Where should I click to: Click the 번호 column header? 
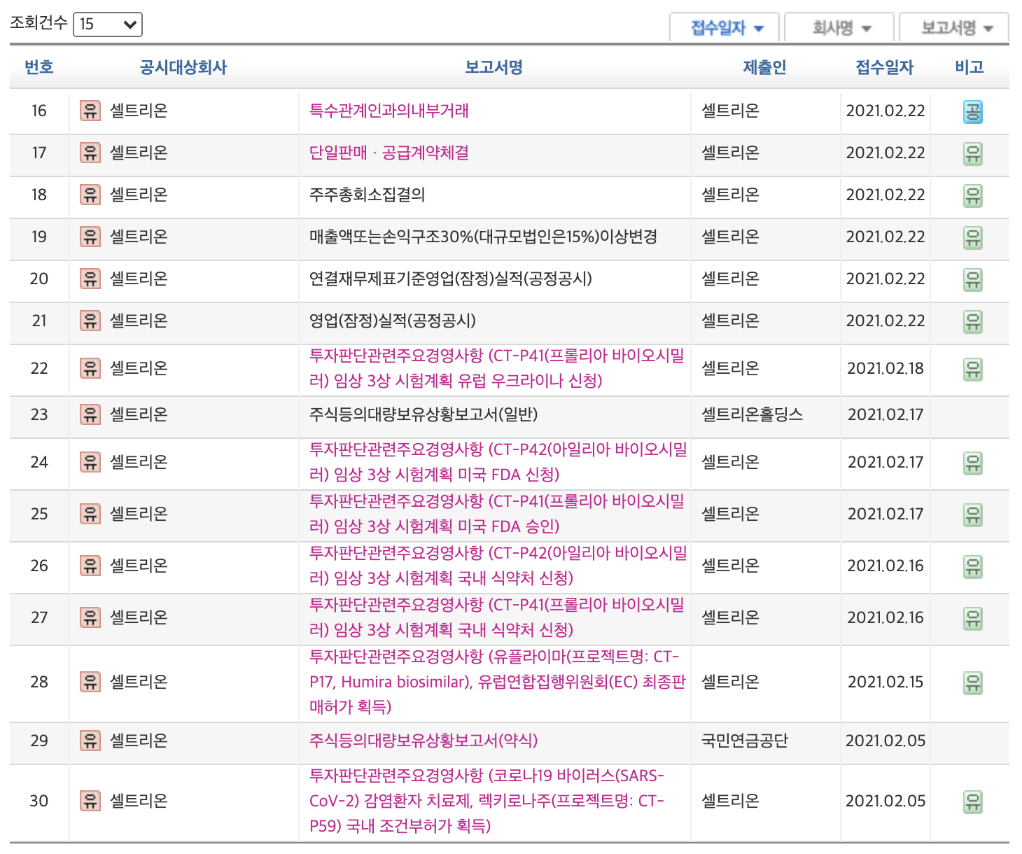click(39, 67)
